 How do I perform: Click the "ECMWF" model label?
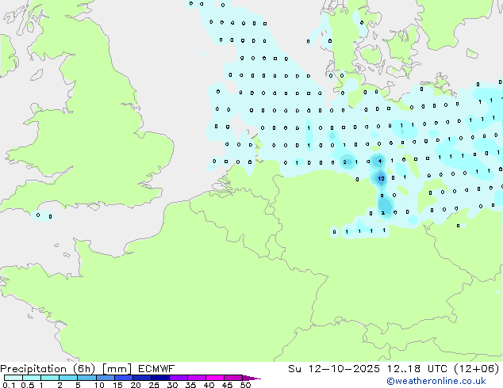pos(156,369)
